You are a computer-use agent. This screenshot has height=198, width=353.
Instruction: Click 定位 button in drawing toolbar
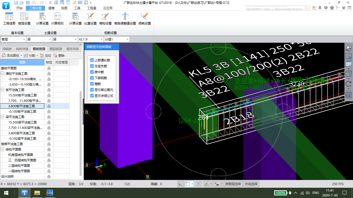pos(46,56)
